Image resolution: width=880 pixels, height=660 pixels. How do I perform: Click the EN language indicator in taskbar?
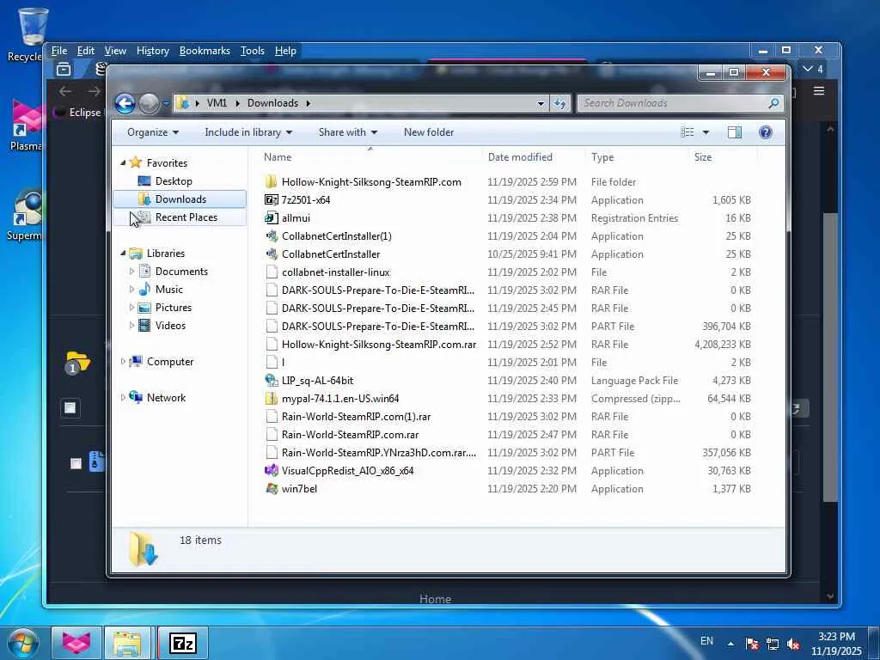[x=706, y=641]
